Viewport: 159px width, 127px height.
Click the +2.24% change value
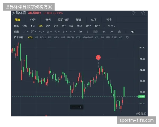click(x=58, y=13)
